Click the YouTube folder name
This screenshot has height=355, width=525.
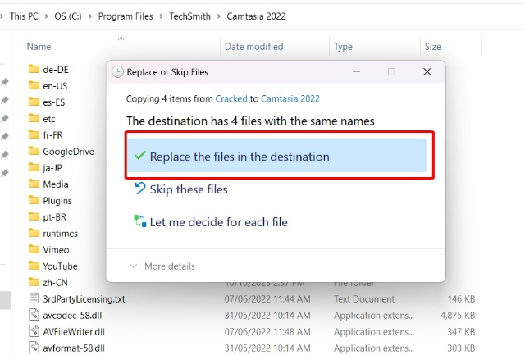click(x=60, y=266)
